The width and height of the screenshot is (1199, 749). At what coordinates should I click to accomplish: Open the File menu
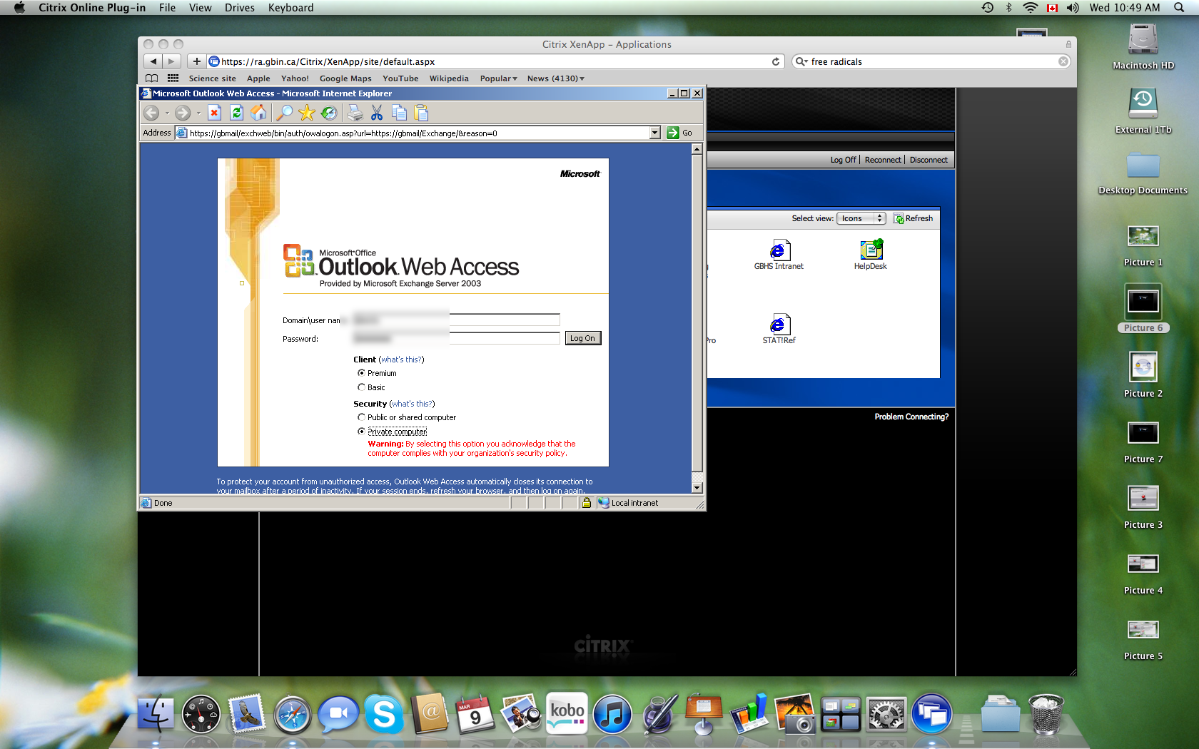click(x=168, y=8)
